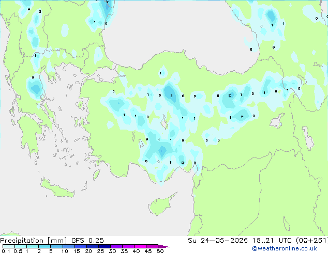This screenshot has height=253, width=328.
Task: Click the 'UTC' timezone label
Action: click(285, 241)
